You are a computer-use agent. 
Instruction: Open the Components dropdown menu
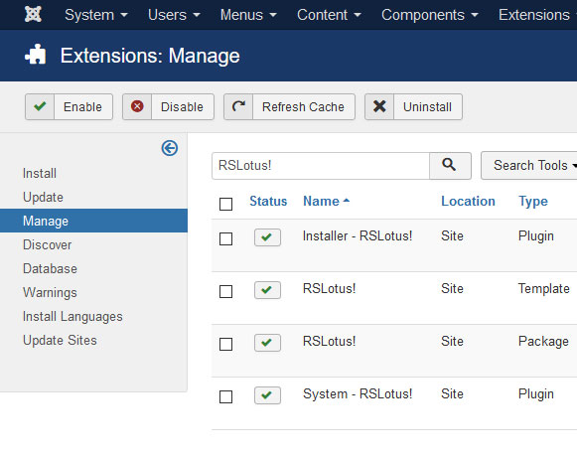coord(430,15)
